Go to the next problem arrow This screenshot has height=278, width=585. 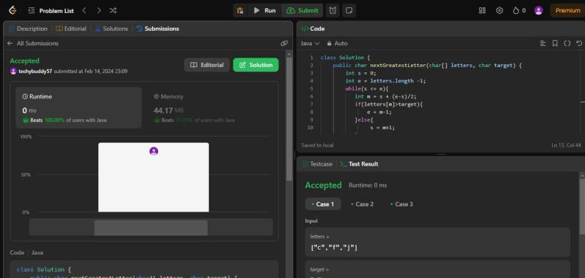(x=99, y=10)
